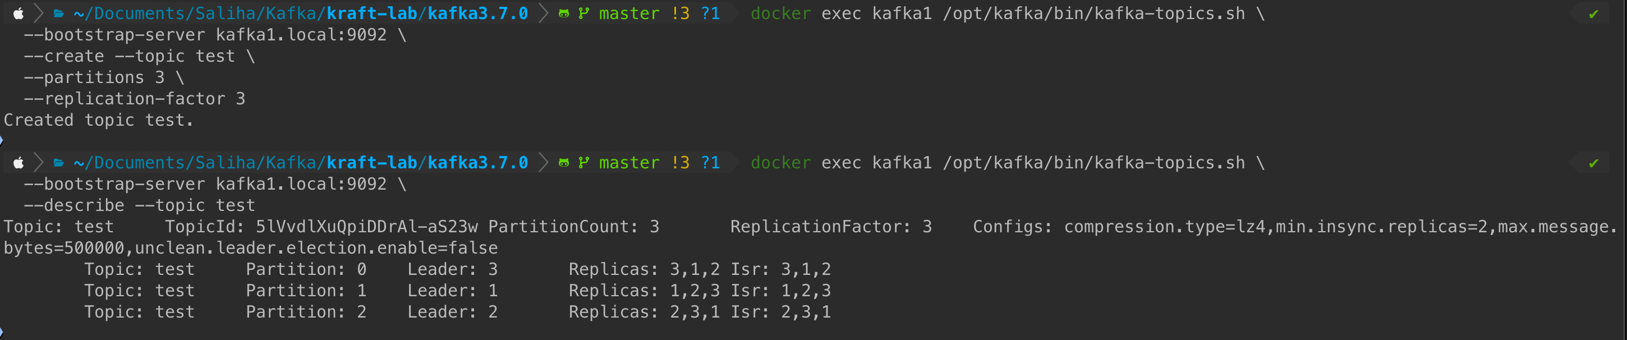1627x340 pixels.
Task: Click the Apple logo in the describe-topic prompt
Action: click(x=19, y=163)
